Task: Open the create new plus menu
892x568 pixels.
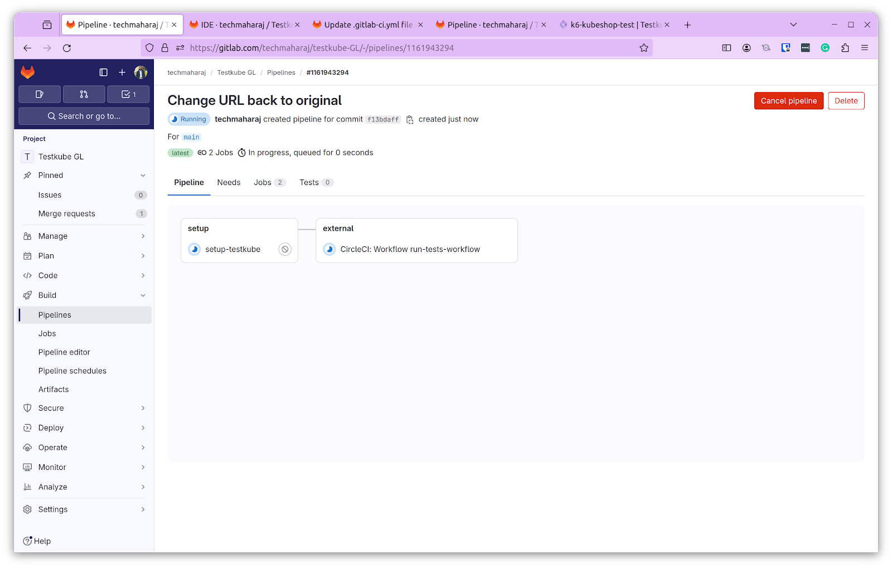Action: tap(122, 72)
